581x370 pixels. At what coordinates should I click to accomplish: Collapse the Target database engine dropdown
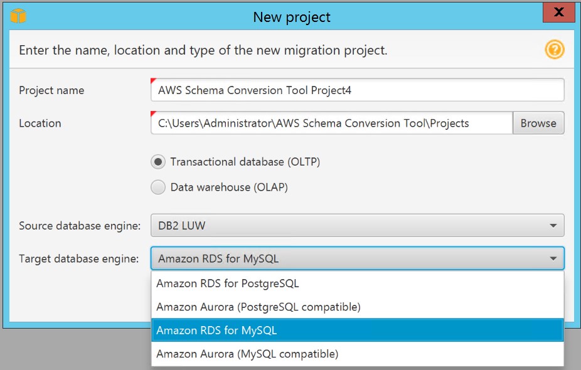point(357,258)
